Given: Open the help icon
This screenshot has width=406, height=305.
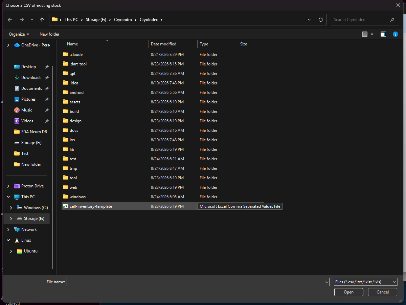Looking at the screenshot, I should tap(395, 34).
